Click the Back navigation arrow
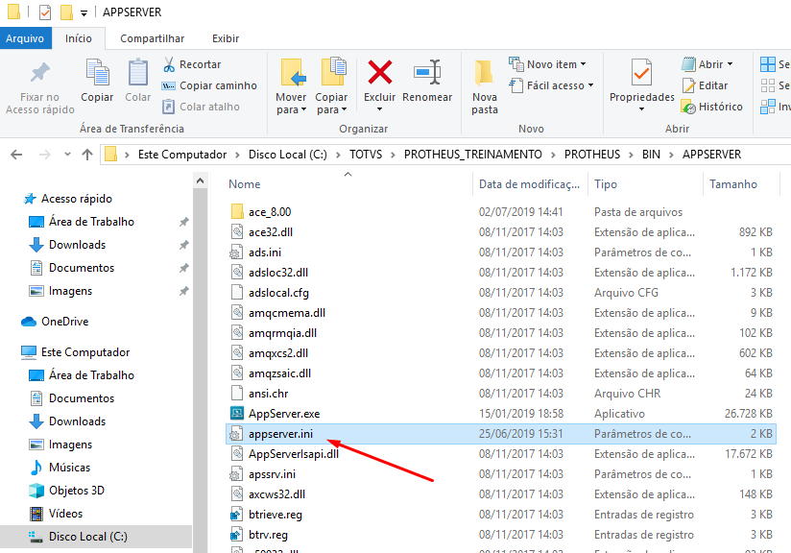 pos(16,155)
